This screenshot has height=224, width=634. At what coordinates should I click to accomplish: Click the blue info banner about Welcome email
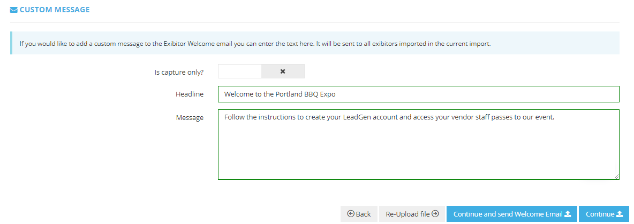[x=314, y=43]
